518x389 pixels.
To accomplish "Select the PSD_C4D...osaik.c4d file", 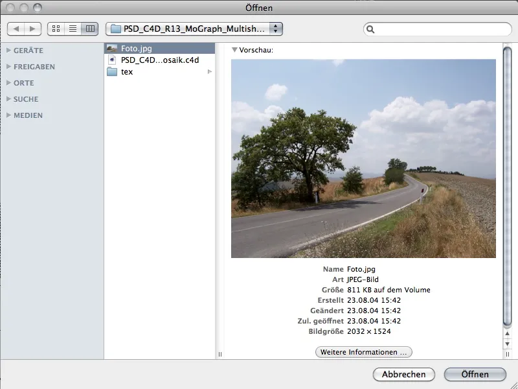I will coord(159,60).
